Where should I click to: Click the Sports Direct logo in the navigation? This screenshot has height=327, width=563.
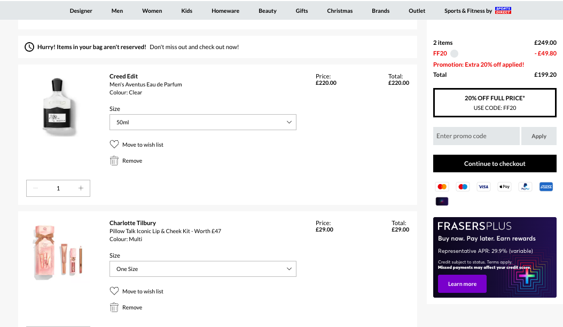[x=502, y=10]
